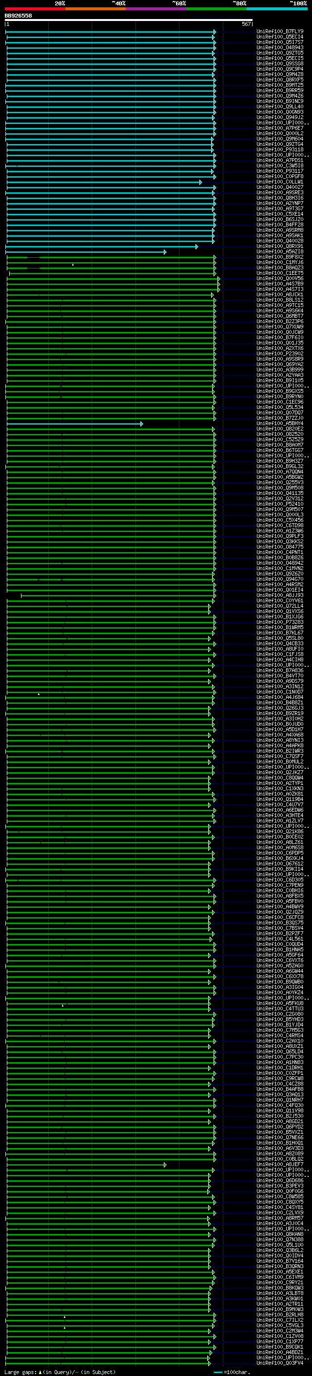Open the UniRef100_C2LVX9 label
The width and height of the screenshot is (312, 1376).
click(x=280, y=1212)
